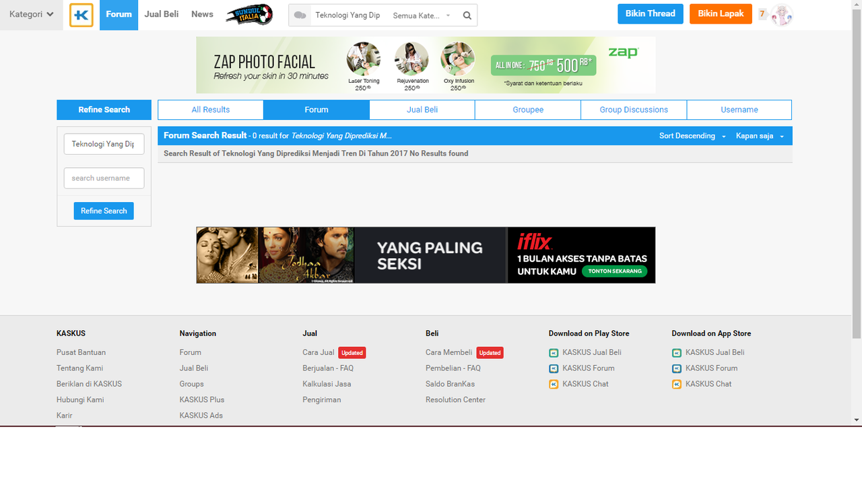Open Hubungi Kami footer link

click(x=80, y=399)
